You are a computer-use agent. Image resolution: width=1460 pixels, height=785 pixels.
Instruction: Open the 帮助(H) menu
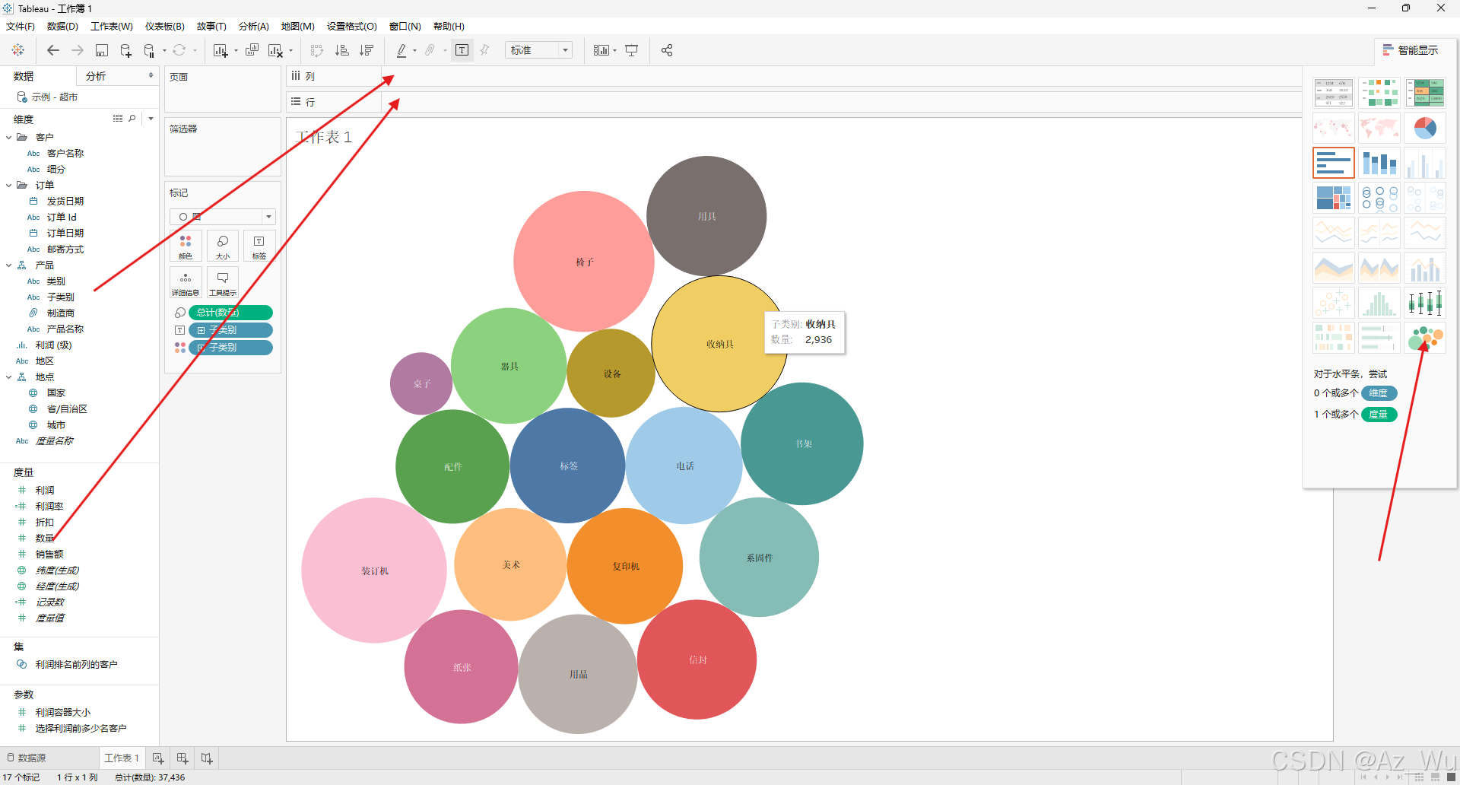click(x=449, y=27)
